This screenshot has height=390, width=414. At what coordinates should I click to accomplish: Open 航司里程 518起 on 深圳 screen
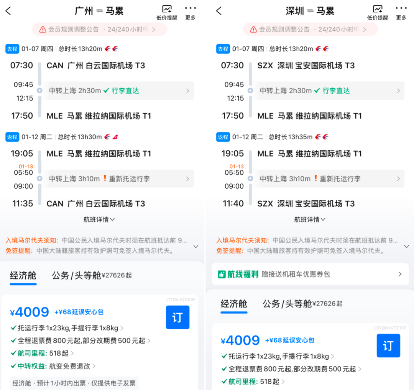pos(253,382)
